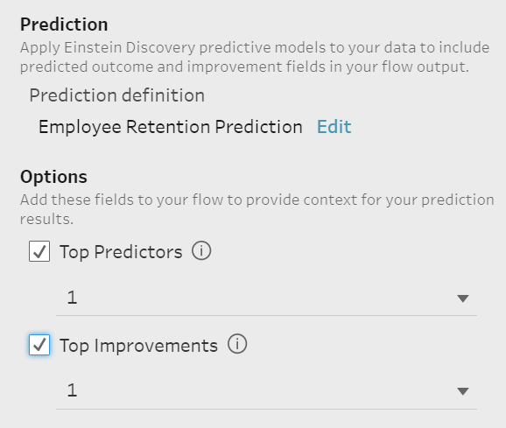Screen dimensions: 506x428
Task: Click the number 1 under Top Predictors
Action: 72,297
